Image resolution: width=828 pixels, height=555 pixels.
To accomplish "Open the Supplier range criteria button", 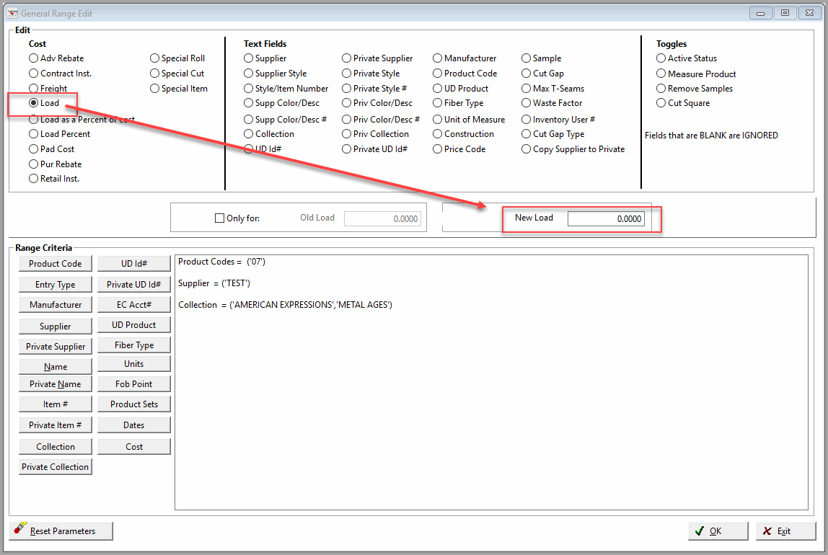I will (56, 326).
